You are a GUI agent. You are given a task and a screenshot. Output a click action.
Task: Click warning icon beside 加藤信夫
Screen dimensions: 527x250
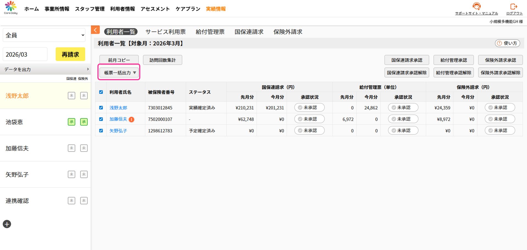(131, 119)
